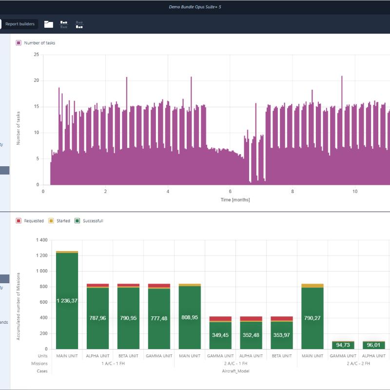This screenshot has height=390, width=390.
Task: Click the open folder icon in toolbar
Action: tap(48, 24)
